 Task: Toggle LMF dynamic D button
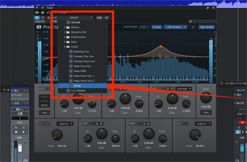tap(97, 124)
